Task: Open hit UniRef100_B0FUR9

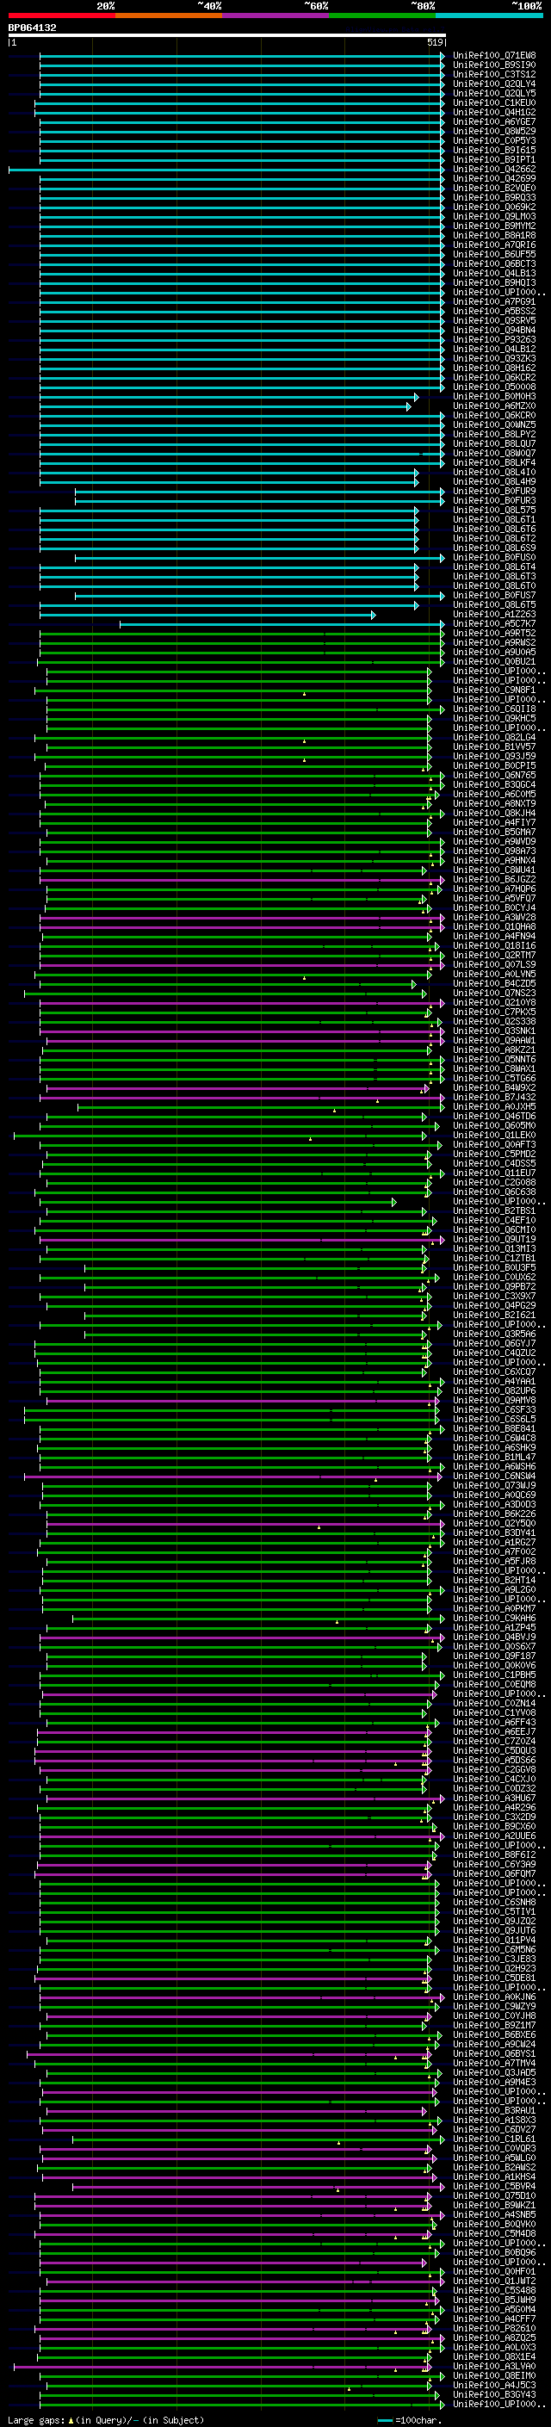Action: (493, 491)
